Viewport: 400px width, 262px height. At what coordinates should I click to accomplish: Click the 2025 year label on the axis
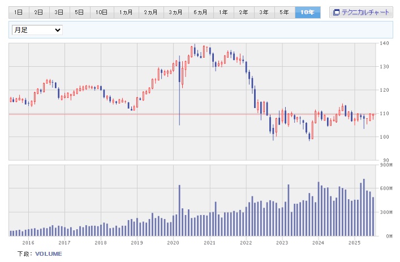tap(355, 243)
